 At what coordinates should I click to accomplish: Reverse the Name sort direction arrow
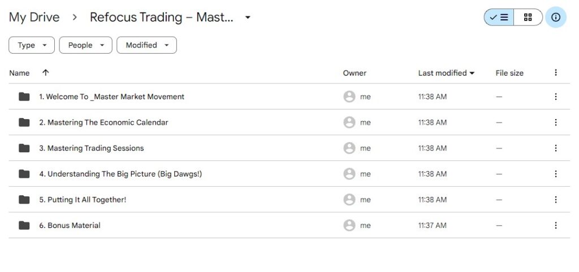[x=46, y=73]
